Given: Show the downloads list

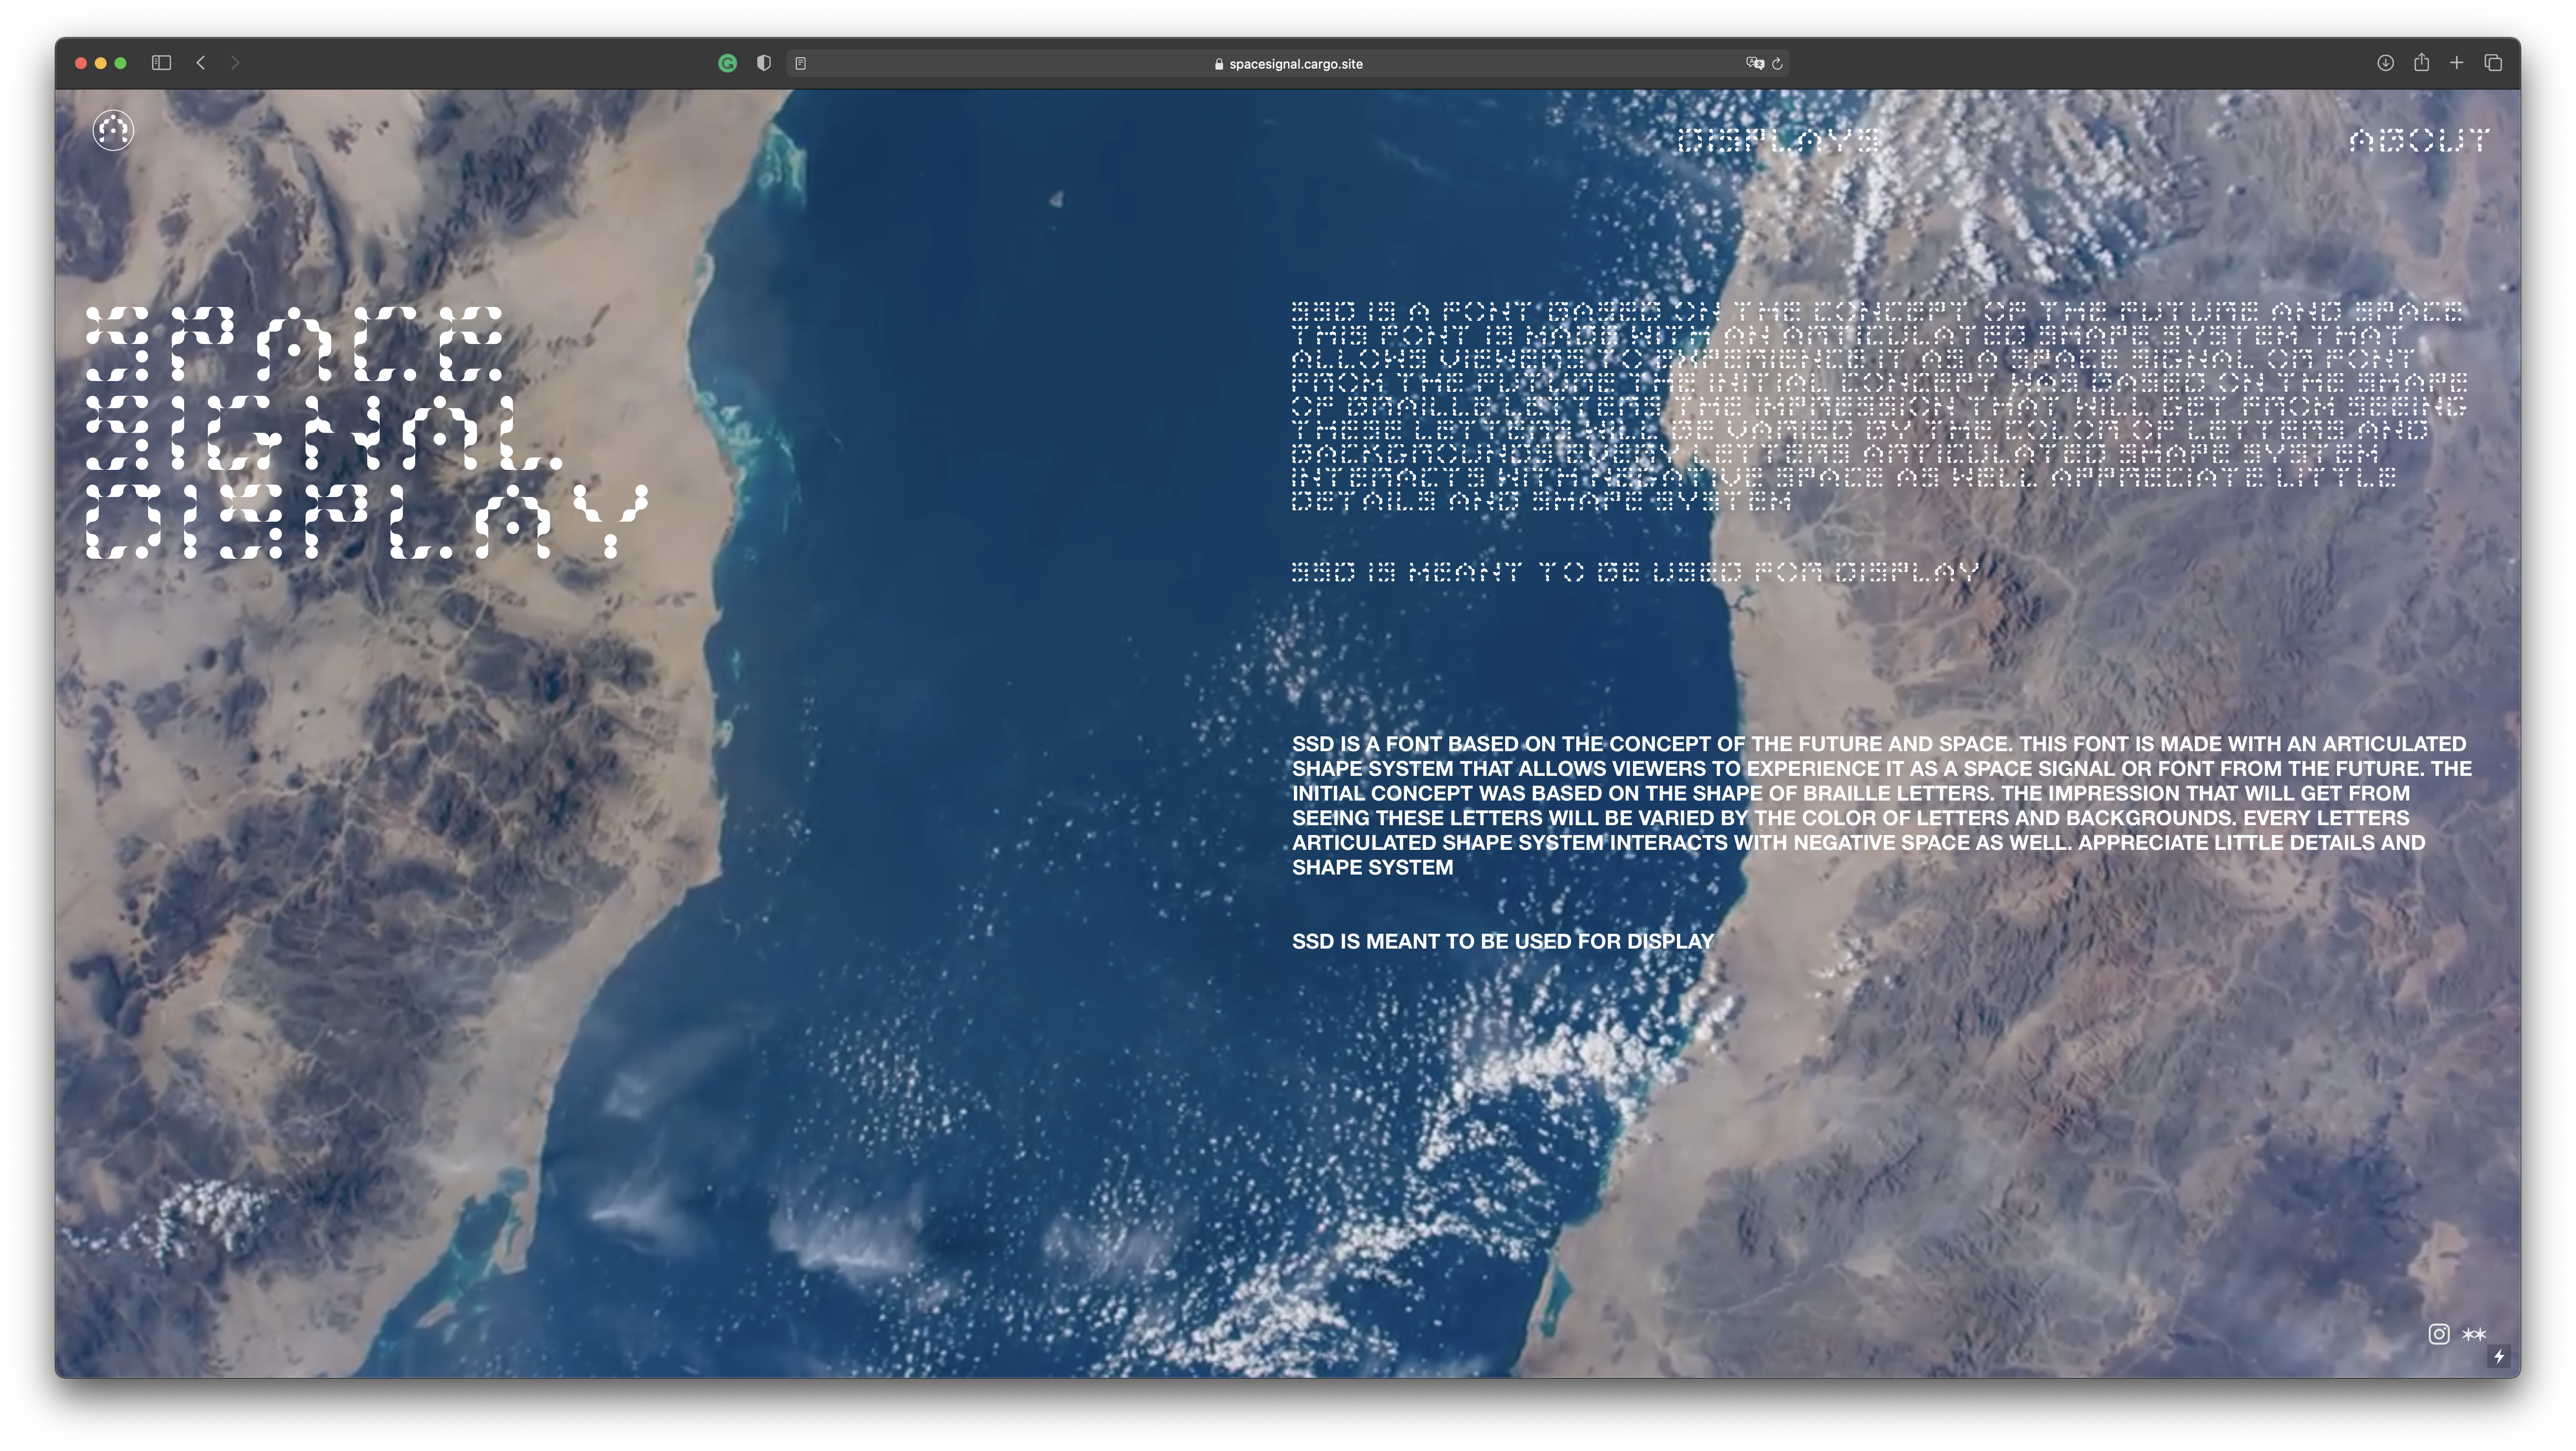Looking at the screenshot, I should coord(2385,63).
